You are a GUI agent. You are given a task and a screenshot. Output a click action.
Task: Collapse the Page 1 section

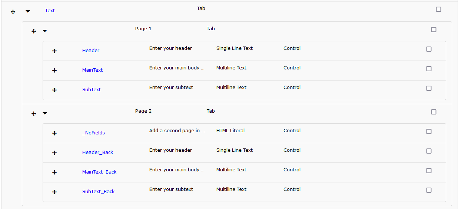[x=45, y=31]
